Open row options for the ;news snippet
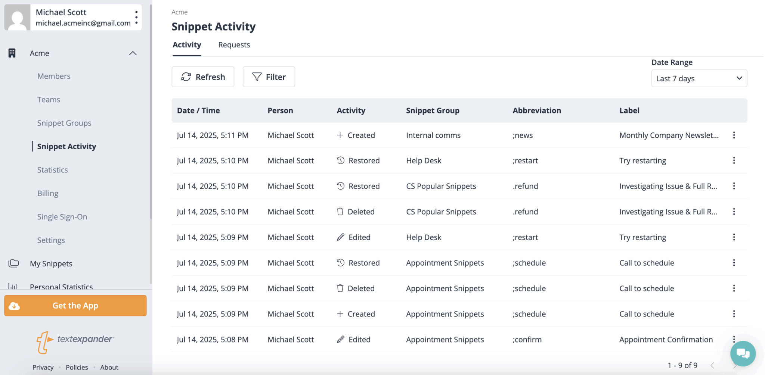Image resolution: width=765 pixels, height=375 pixels. tap(734, 135)
